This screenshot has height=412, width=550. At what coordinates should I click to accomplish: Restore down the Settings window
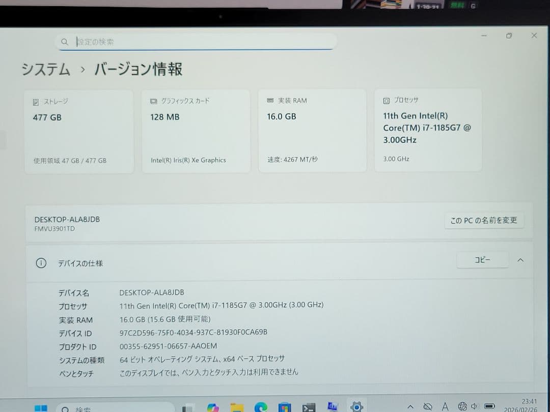coord(509,36)
